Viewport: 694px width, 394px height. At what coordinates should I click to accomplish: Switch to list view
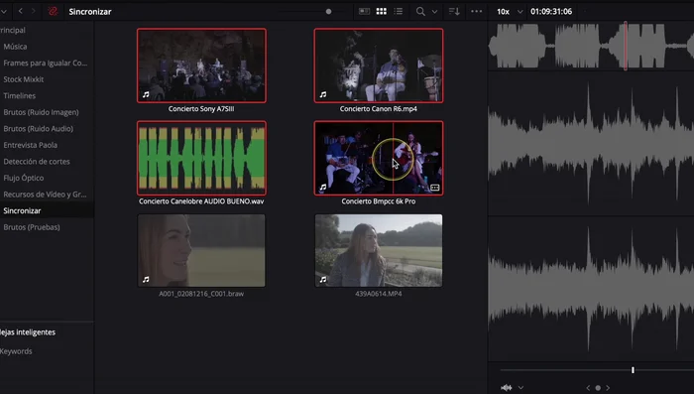(399, 12)
